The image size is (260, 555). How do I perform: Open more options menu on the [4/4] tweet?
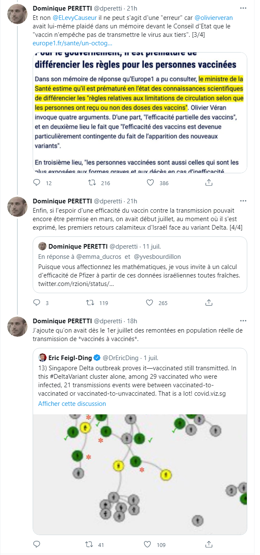243,200
